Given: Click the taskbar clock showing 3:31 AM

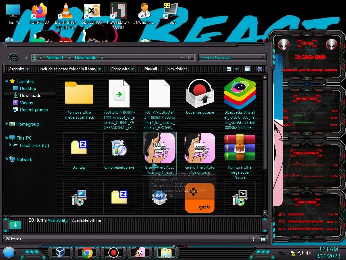Looking at the screenshot, I should coord(328,253).
